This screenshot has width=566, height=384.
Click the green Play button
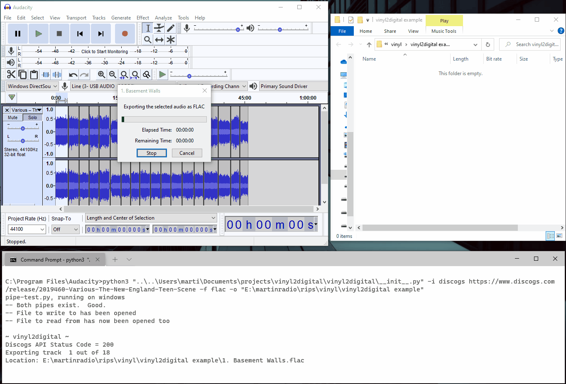[x=39, y=34]
